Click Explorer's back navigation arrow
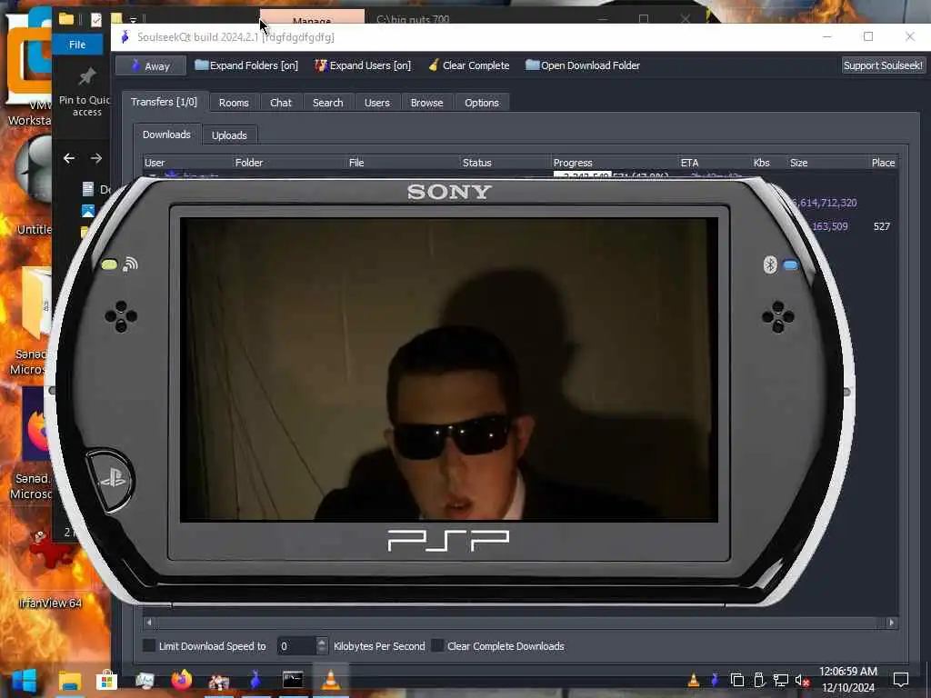This screenshot has width=931, height=698. pyautogui.click(x=69, y=158)
